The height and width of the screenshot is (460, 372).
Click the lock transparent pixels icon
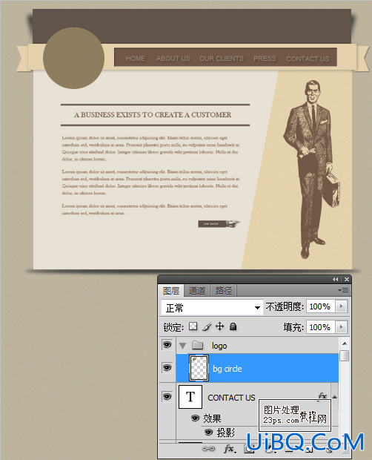(x=193, y=326)
